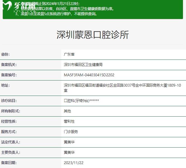Click 黄美华 in the 主要负责人 row
186x168 pixels.
(69, 152)
